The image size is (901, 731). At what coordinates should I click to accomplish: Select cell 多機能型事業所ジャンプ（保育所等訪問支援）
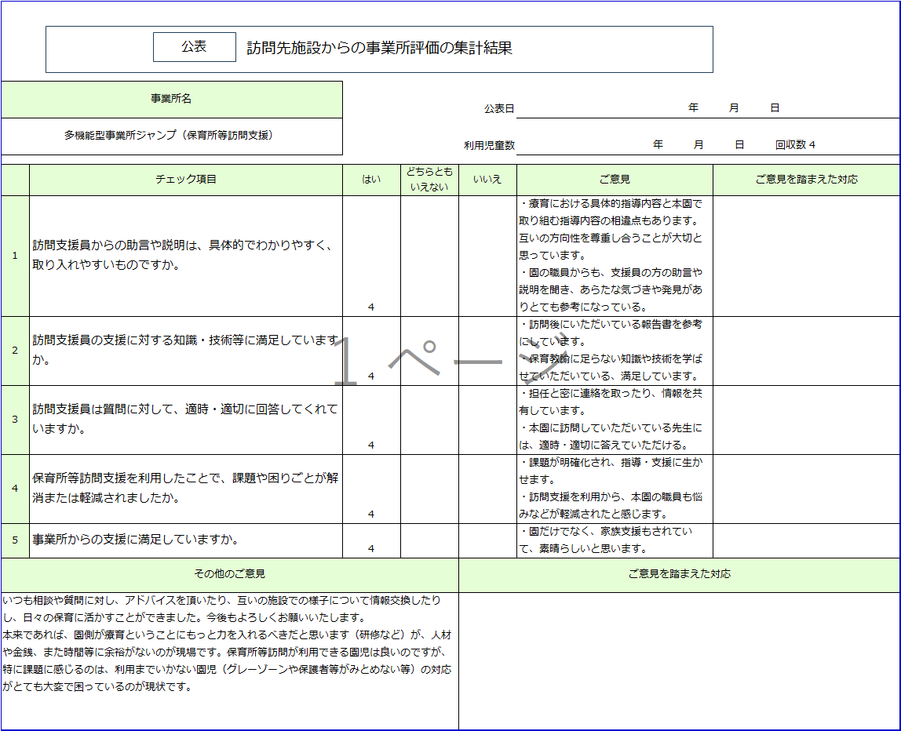[x=172, y=136]
